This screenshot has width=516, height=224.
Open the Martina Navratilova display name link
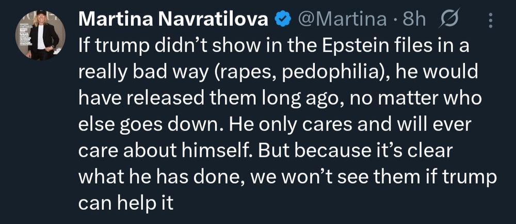click(173, 21)
